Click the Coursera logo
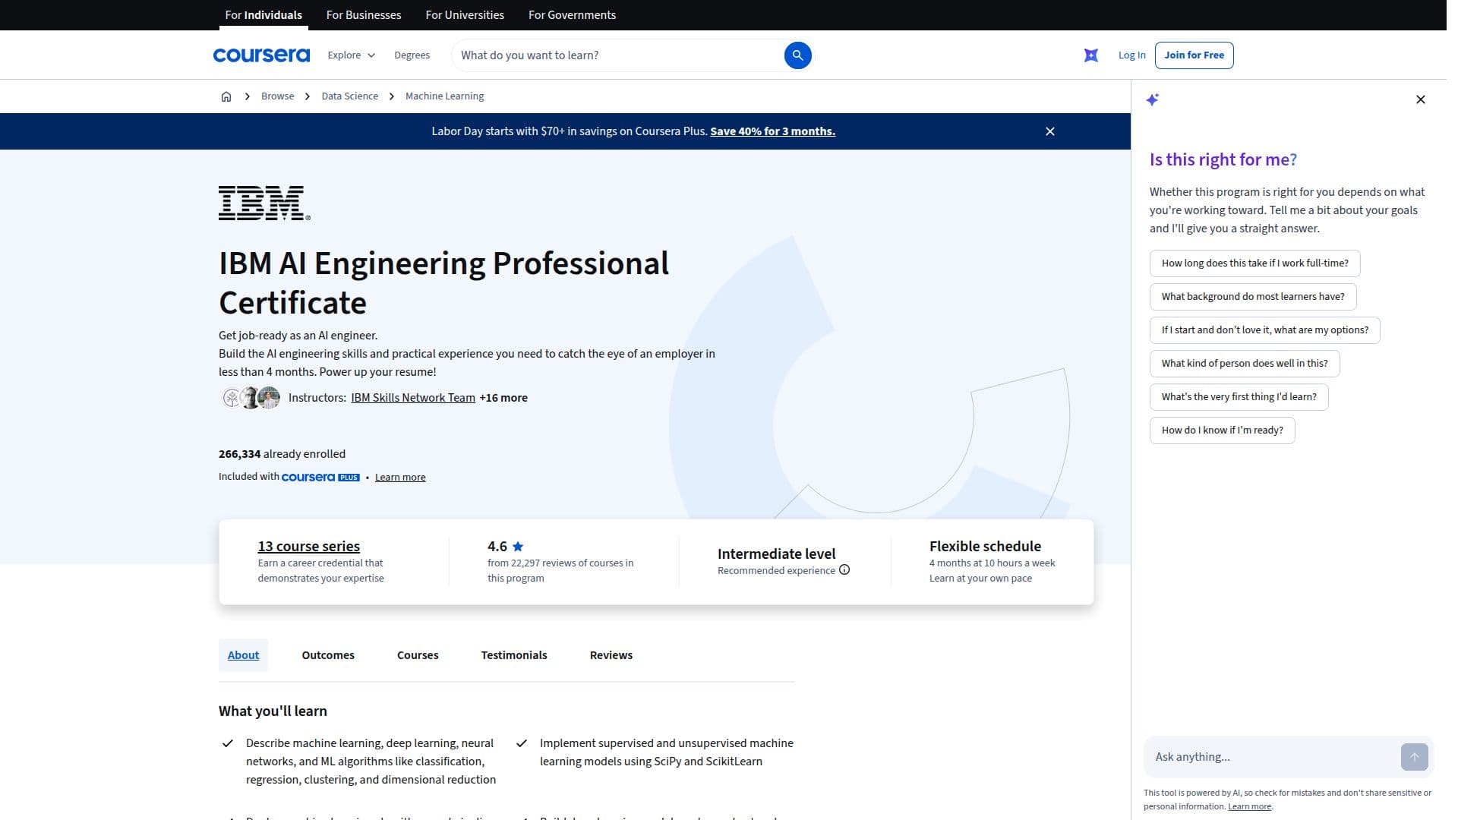Image resolution: width=1458 pixels, height=820 pixels. point(261,55)
